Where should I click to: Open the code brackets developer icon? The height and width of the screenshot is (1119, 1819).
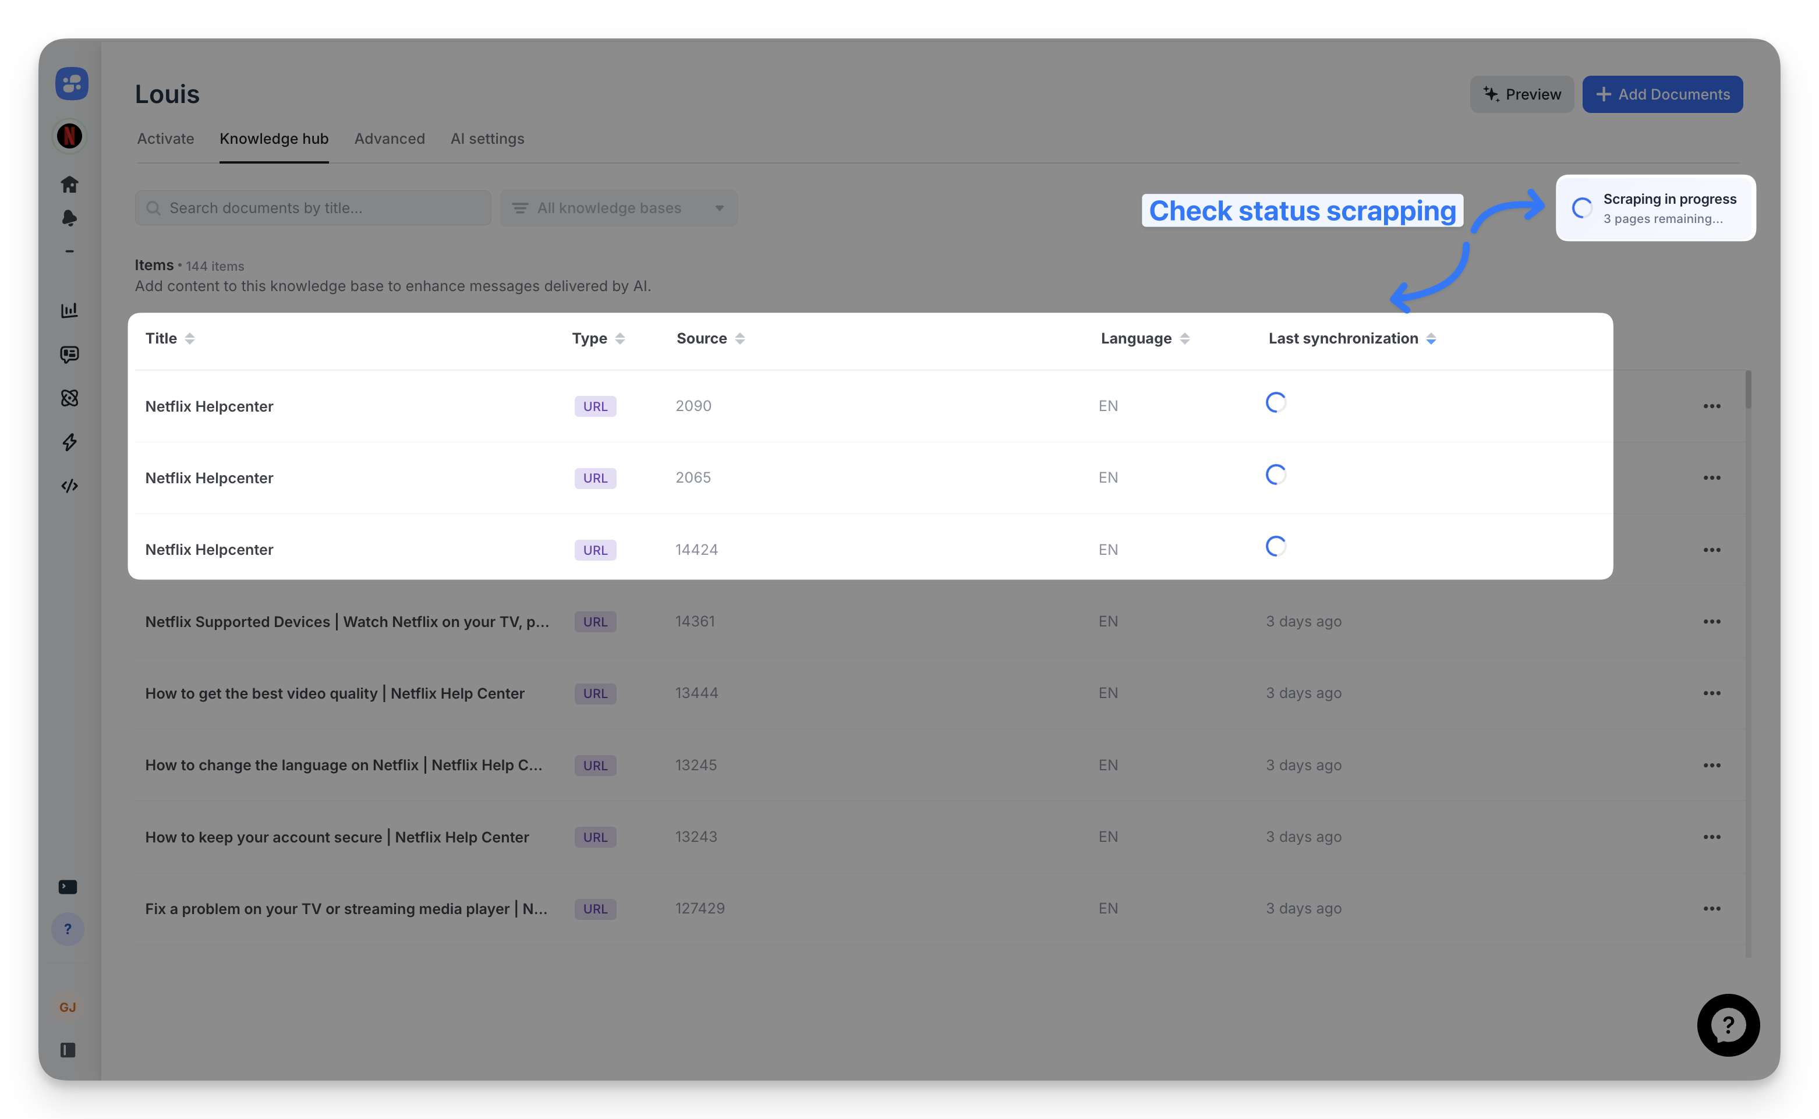tap(69, 486)
